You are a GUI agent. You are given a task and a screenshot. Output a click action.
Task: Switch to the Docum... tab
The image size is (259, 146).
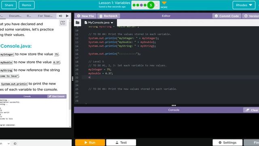(15, 16)
